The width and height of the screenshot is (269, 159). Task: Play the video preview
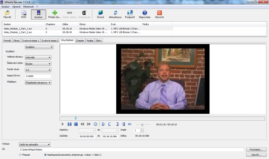63,124
